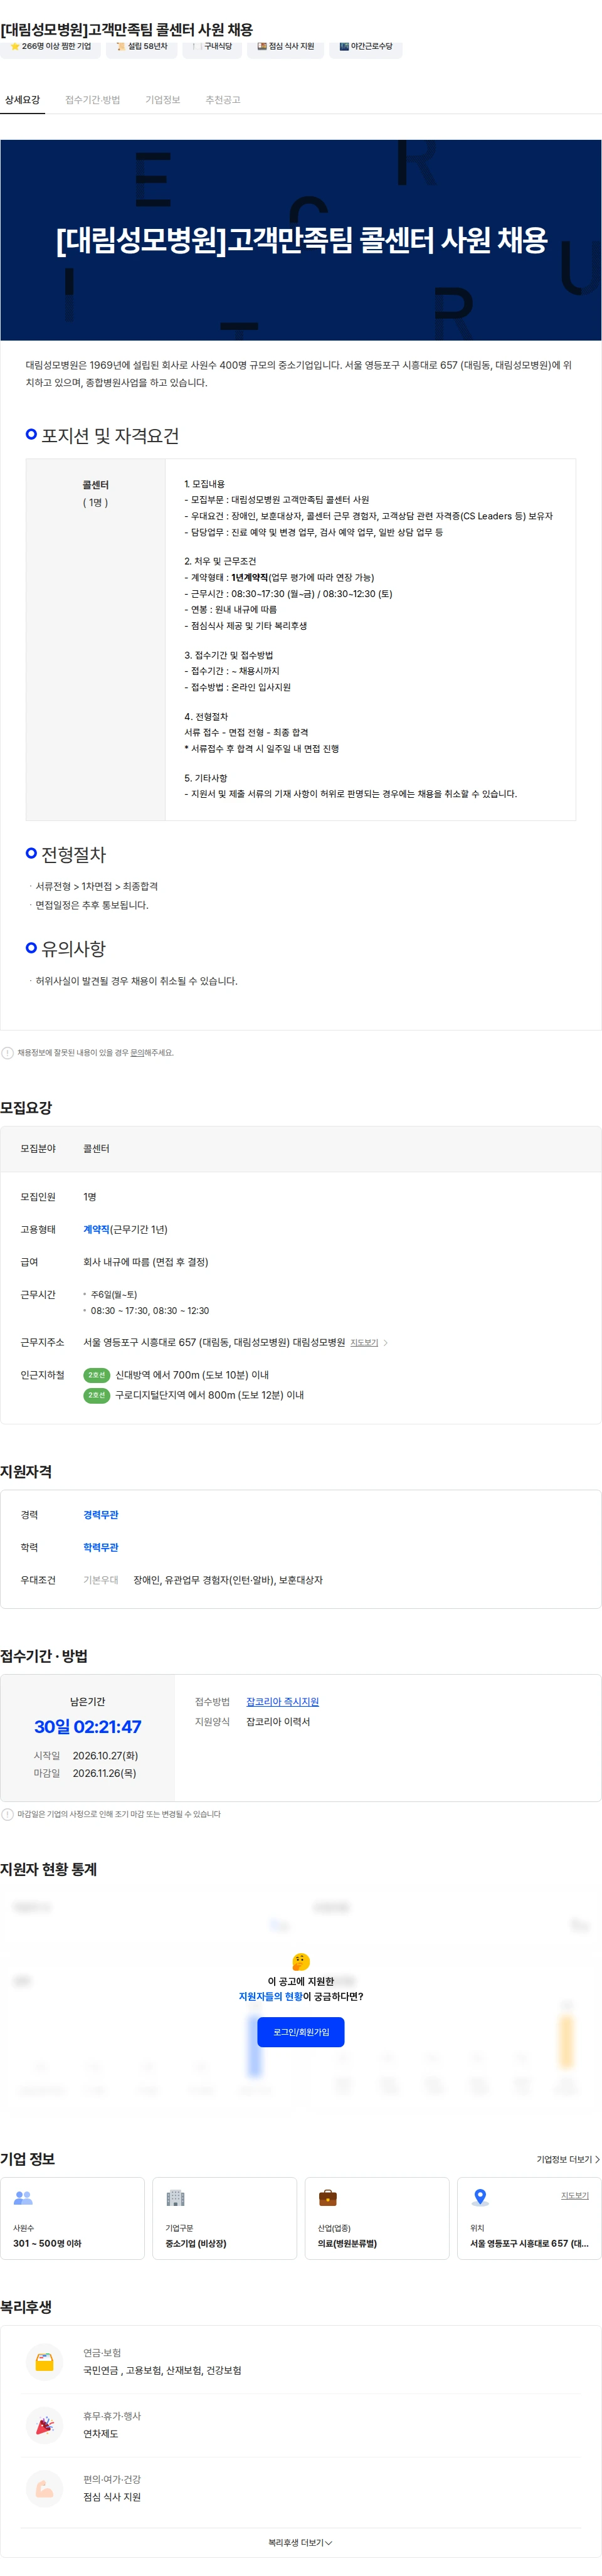Image resolution: width=602 pixels, height=2576 pixels.
Task: Click the 구로디지털단지역 에서 800m text
Action: (x=210, y=1395)
